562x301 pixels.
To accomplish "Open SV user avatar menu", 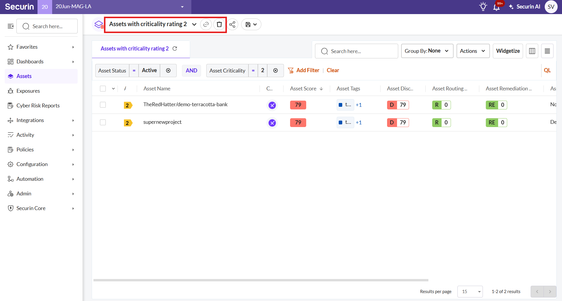I will coord(551,7).
